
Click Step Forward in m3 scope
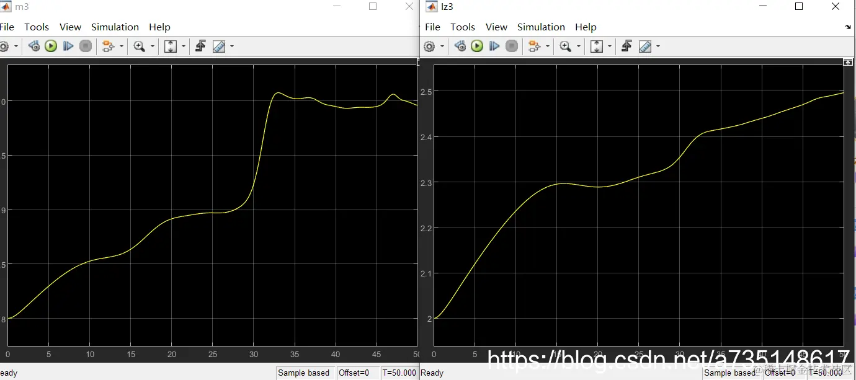pyautogui.click(x=68, y=46)
